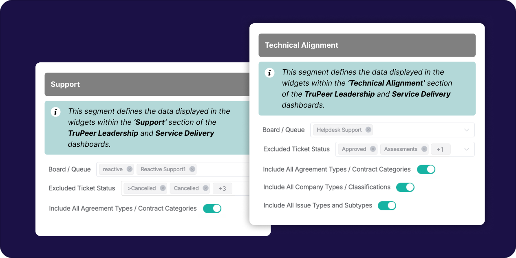Remove the 'reactive' board tag

130,169
